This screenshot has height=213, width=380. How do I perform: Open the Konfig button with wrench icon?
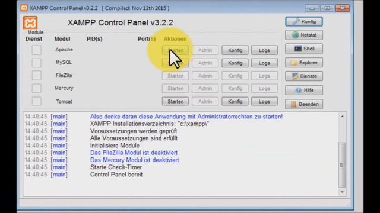coord(304,22)
